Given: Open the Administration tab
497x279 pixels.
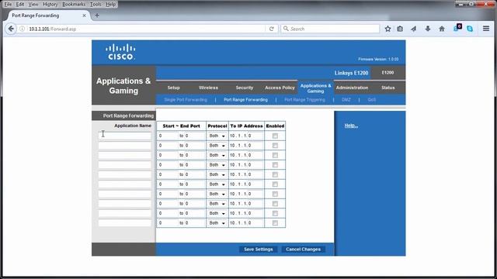Looking at the screenshot, I should coord(352,88).
